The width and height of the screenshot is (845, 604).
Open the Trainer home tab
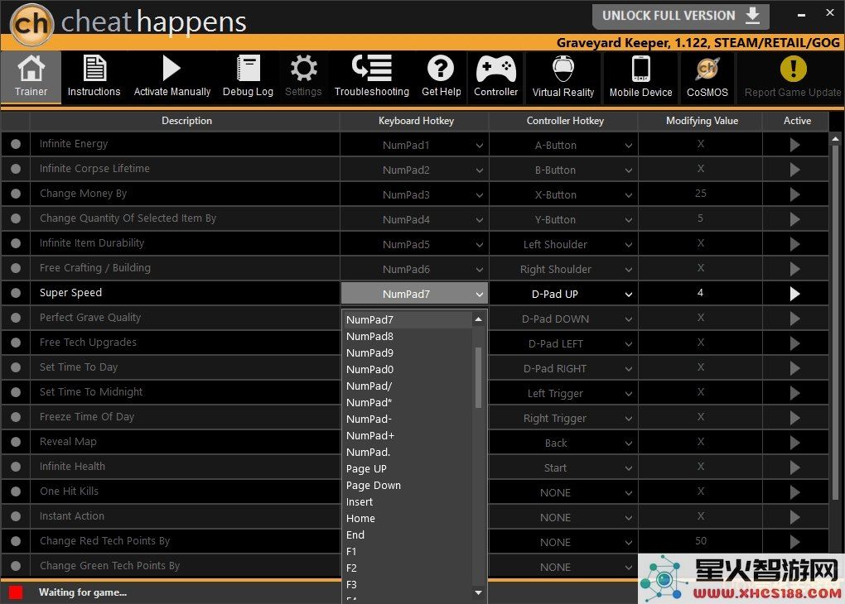click(31, 76)
